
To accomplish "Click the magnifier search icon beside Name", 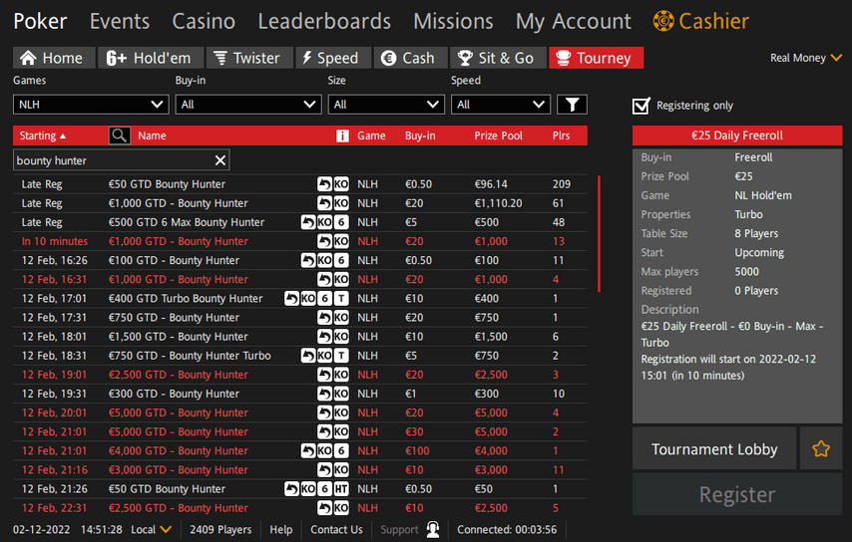I will pyautogui.click(x=119, y=135).
